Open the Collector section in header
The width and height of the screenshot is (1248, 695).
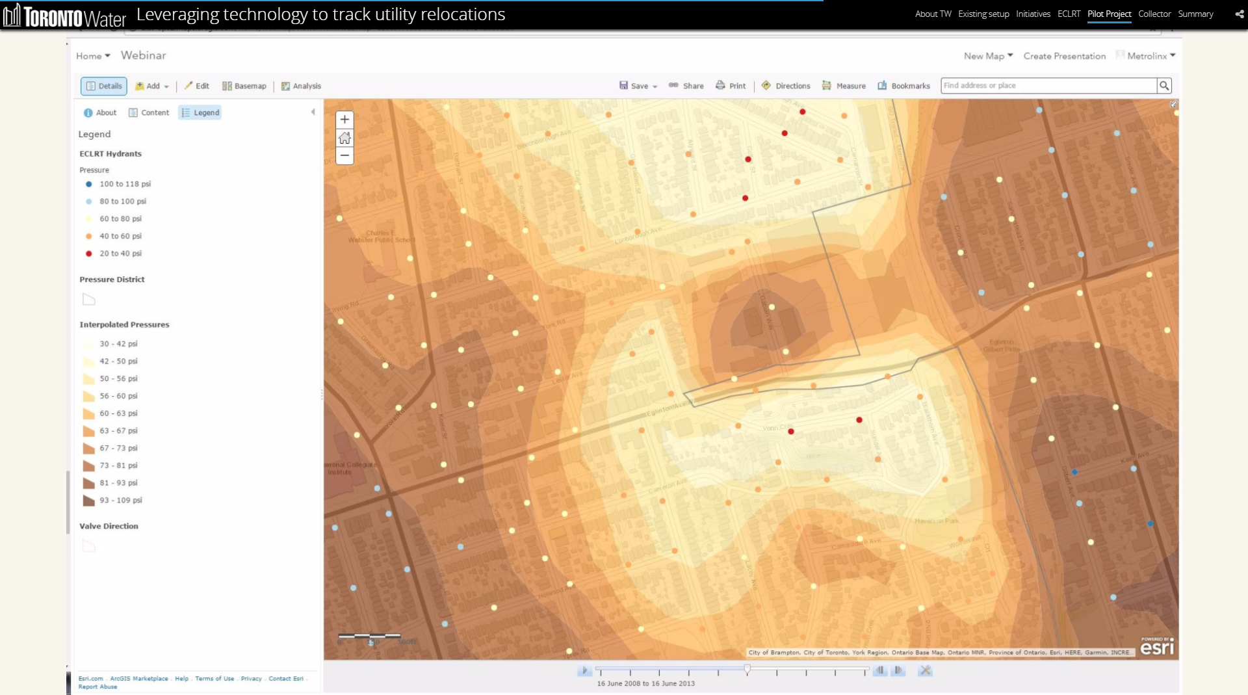click(x=1154, y=14)
